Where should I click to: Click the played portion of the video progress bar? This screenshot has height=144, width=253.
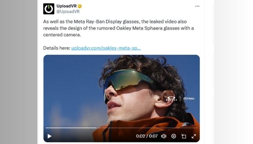point(71,128)
